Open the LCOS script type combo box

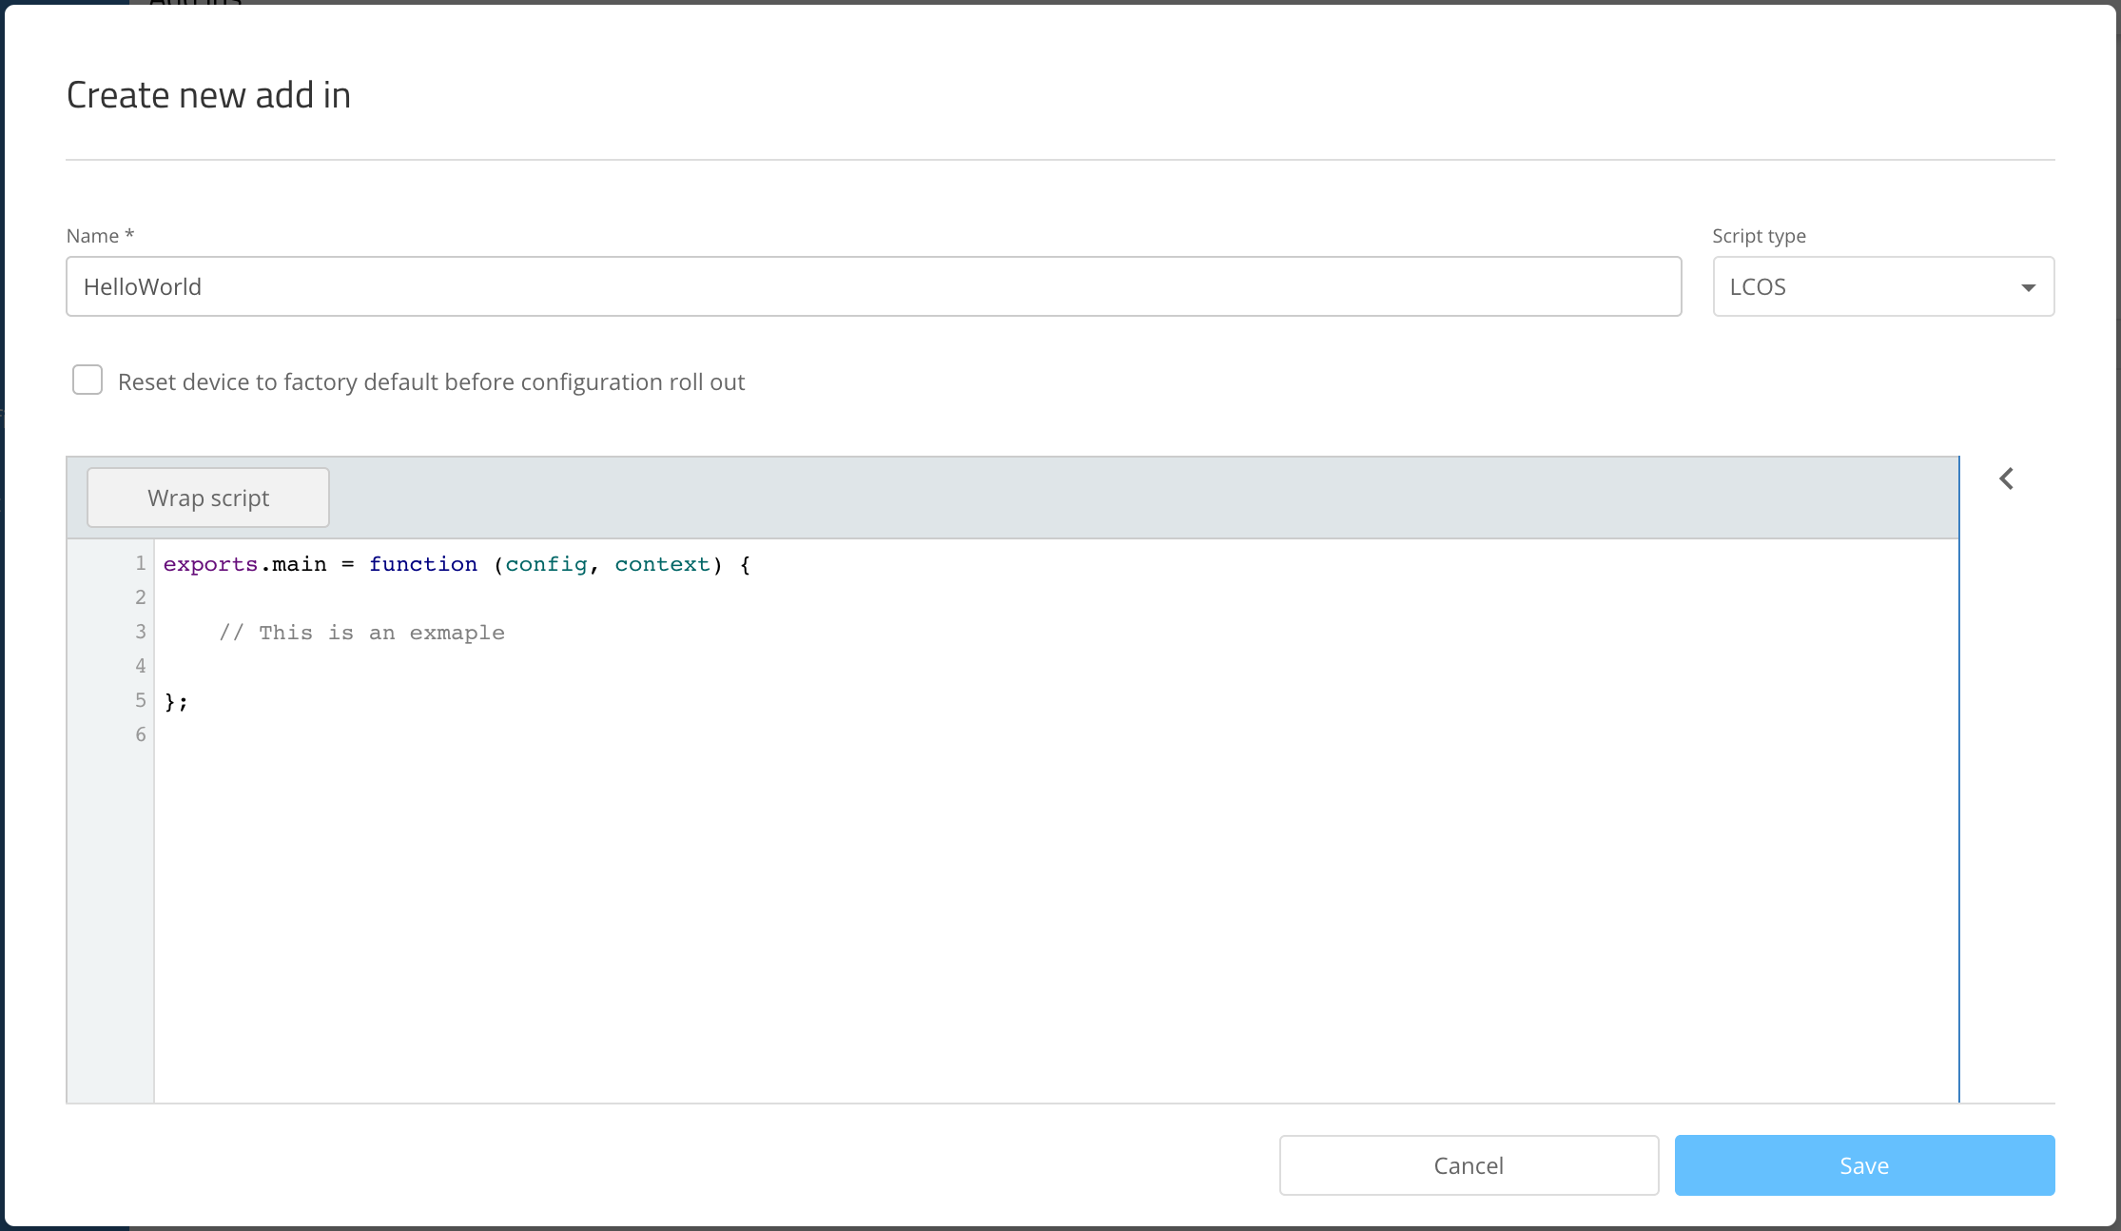[x=1864, y=287]
